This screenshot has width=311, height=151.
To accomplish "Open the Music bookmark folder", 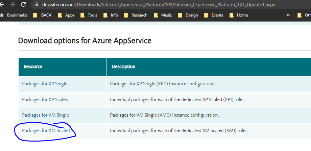I will tap(163, 15).
